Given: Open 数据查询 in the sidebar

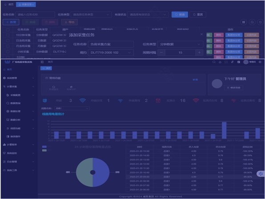Looking at the screenshot, I should point(15,103).
